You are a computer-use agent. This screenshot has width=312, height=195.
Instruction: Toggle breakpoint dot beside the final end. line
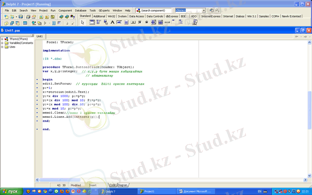(37, 129)
